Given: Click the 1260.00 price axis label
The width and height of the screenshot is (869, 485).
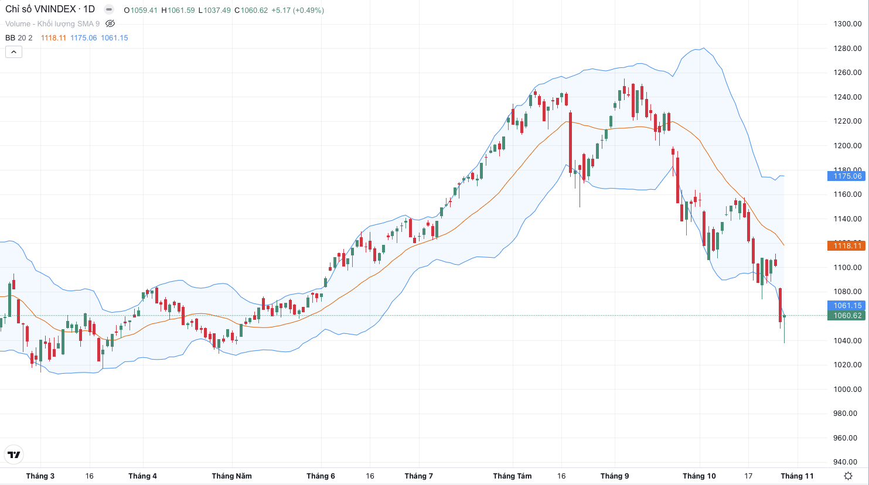Looking at the screenshot, I should tap(847, 73).
